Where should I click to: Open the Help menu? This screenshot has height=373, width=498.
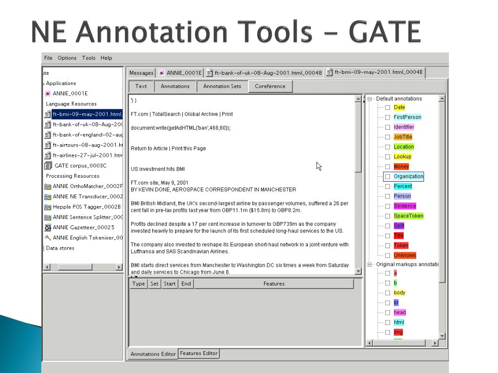(x=107, y=58)
